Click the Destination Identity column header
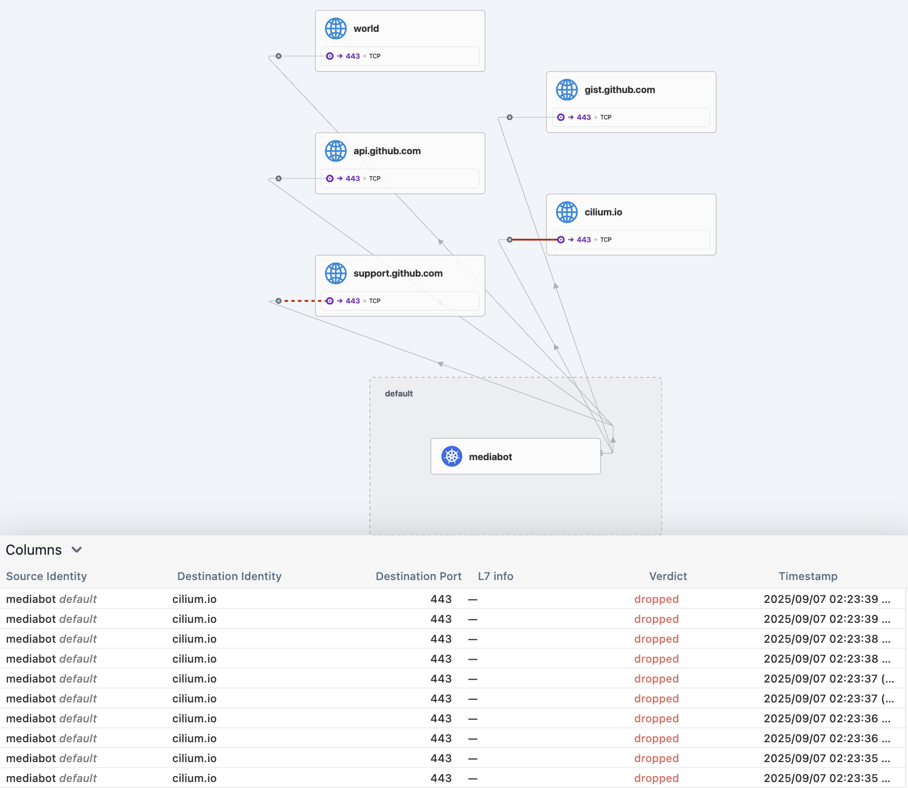908x788 pixels. [x=229, y=576]
